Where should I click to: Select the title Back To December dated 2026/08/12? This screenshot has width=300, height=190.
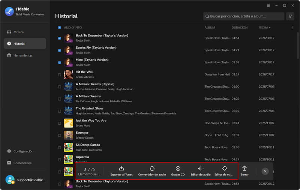(102, 36)
